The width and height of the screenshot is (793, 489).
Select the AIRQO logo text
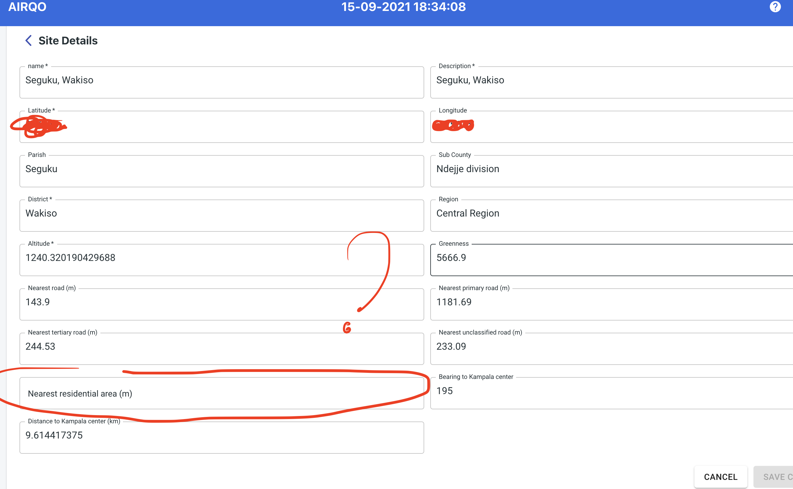27,7
